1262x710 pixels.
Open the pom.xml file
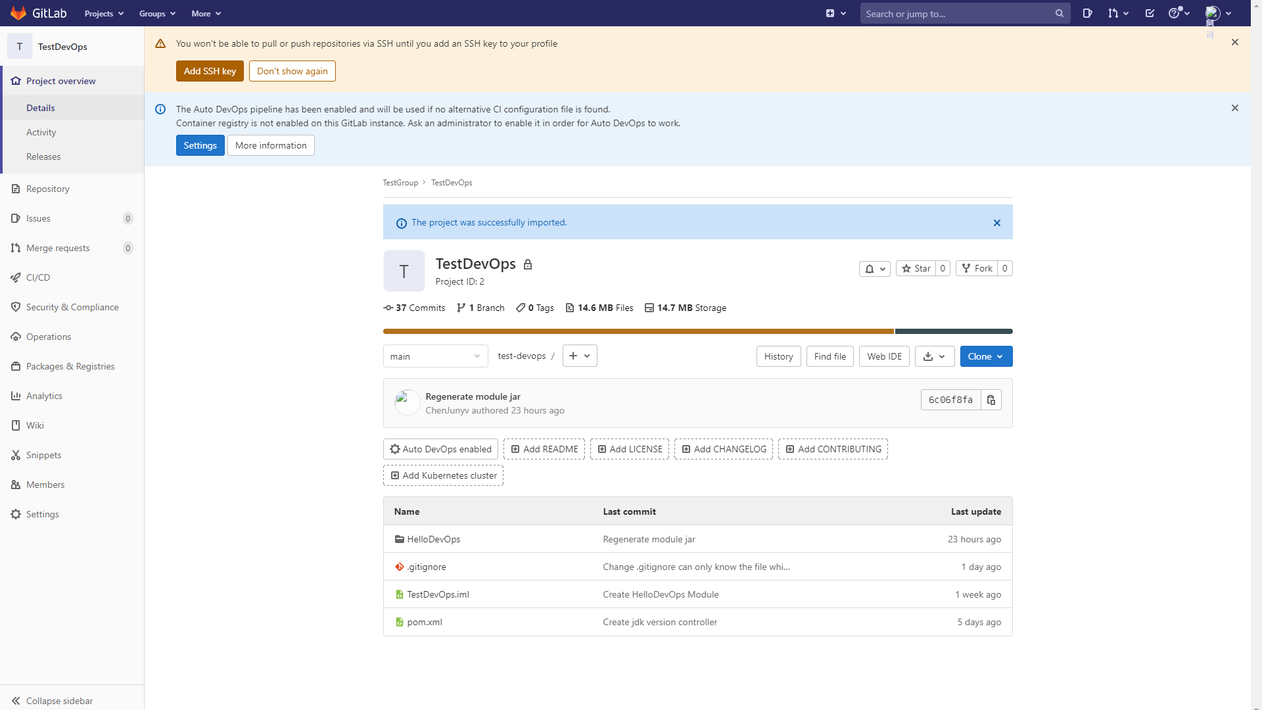(x=425, y=622)
